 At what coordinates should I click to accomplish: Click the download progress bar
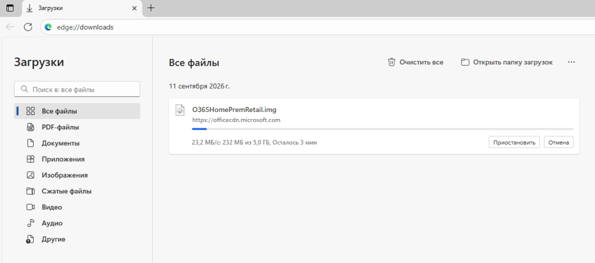[x=382, y=129]
